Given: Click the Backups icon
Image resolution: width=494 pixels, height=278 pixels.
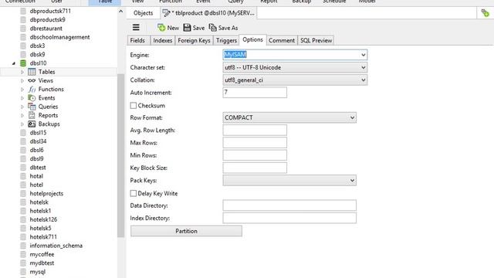Looking at the screenshot, I should tap(32, 124).
